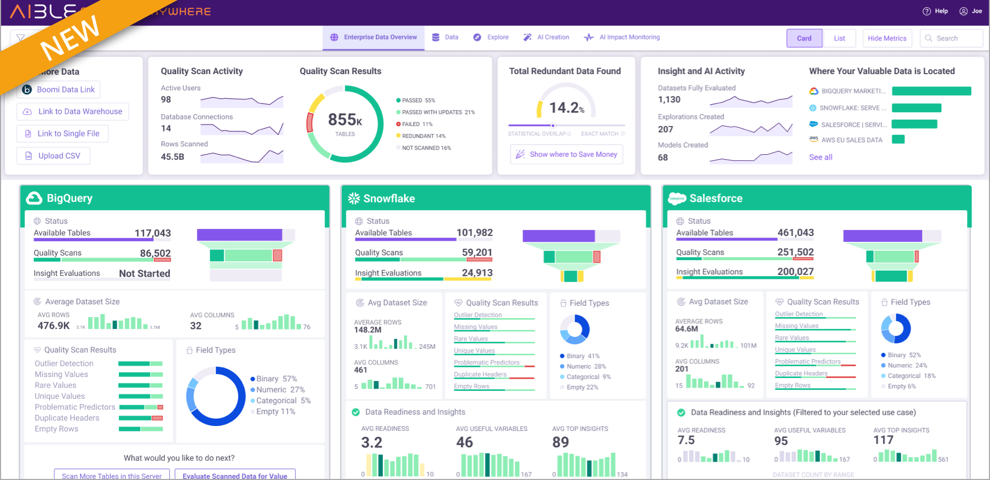Click BigQuery Field Types icon

[190, 350]
